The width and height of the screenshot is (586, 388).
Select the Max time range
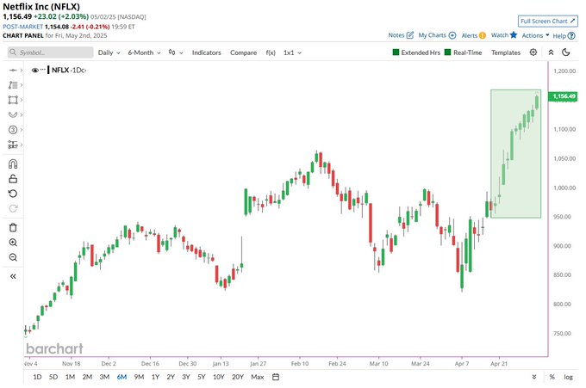tap(257, 377)
